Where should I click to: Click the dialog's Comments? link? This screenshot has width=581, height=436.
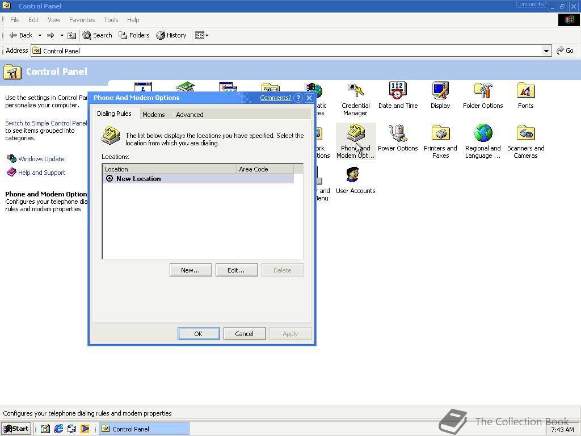pos(275,98)
